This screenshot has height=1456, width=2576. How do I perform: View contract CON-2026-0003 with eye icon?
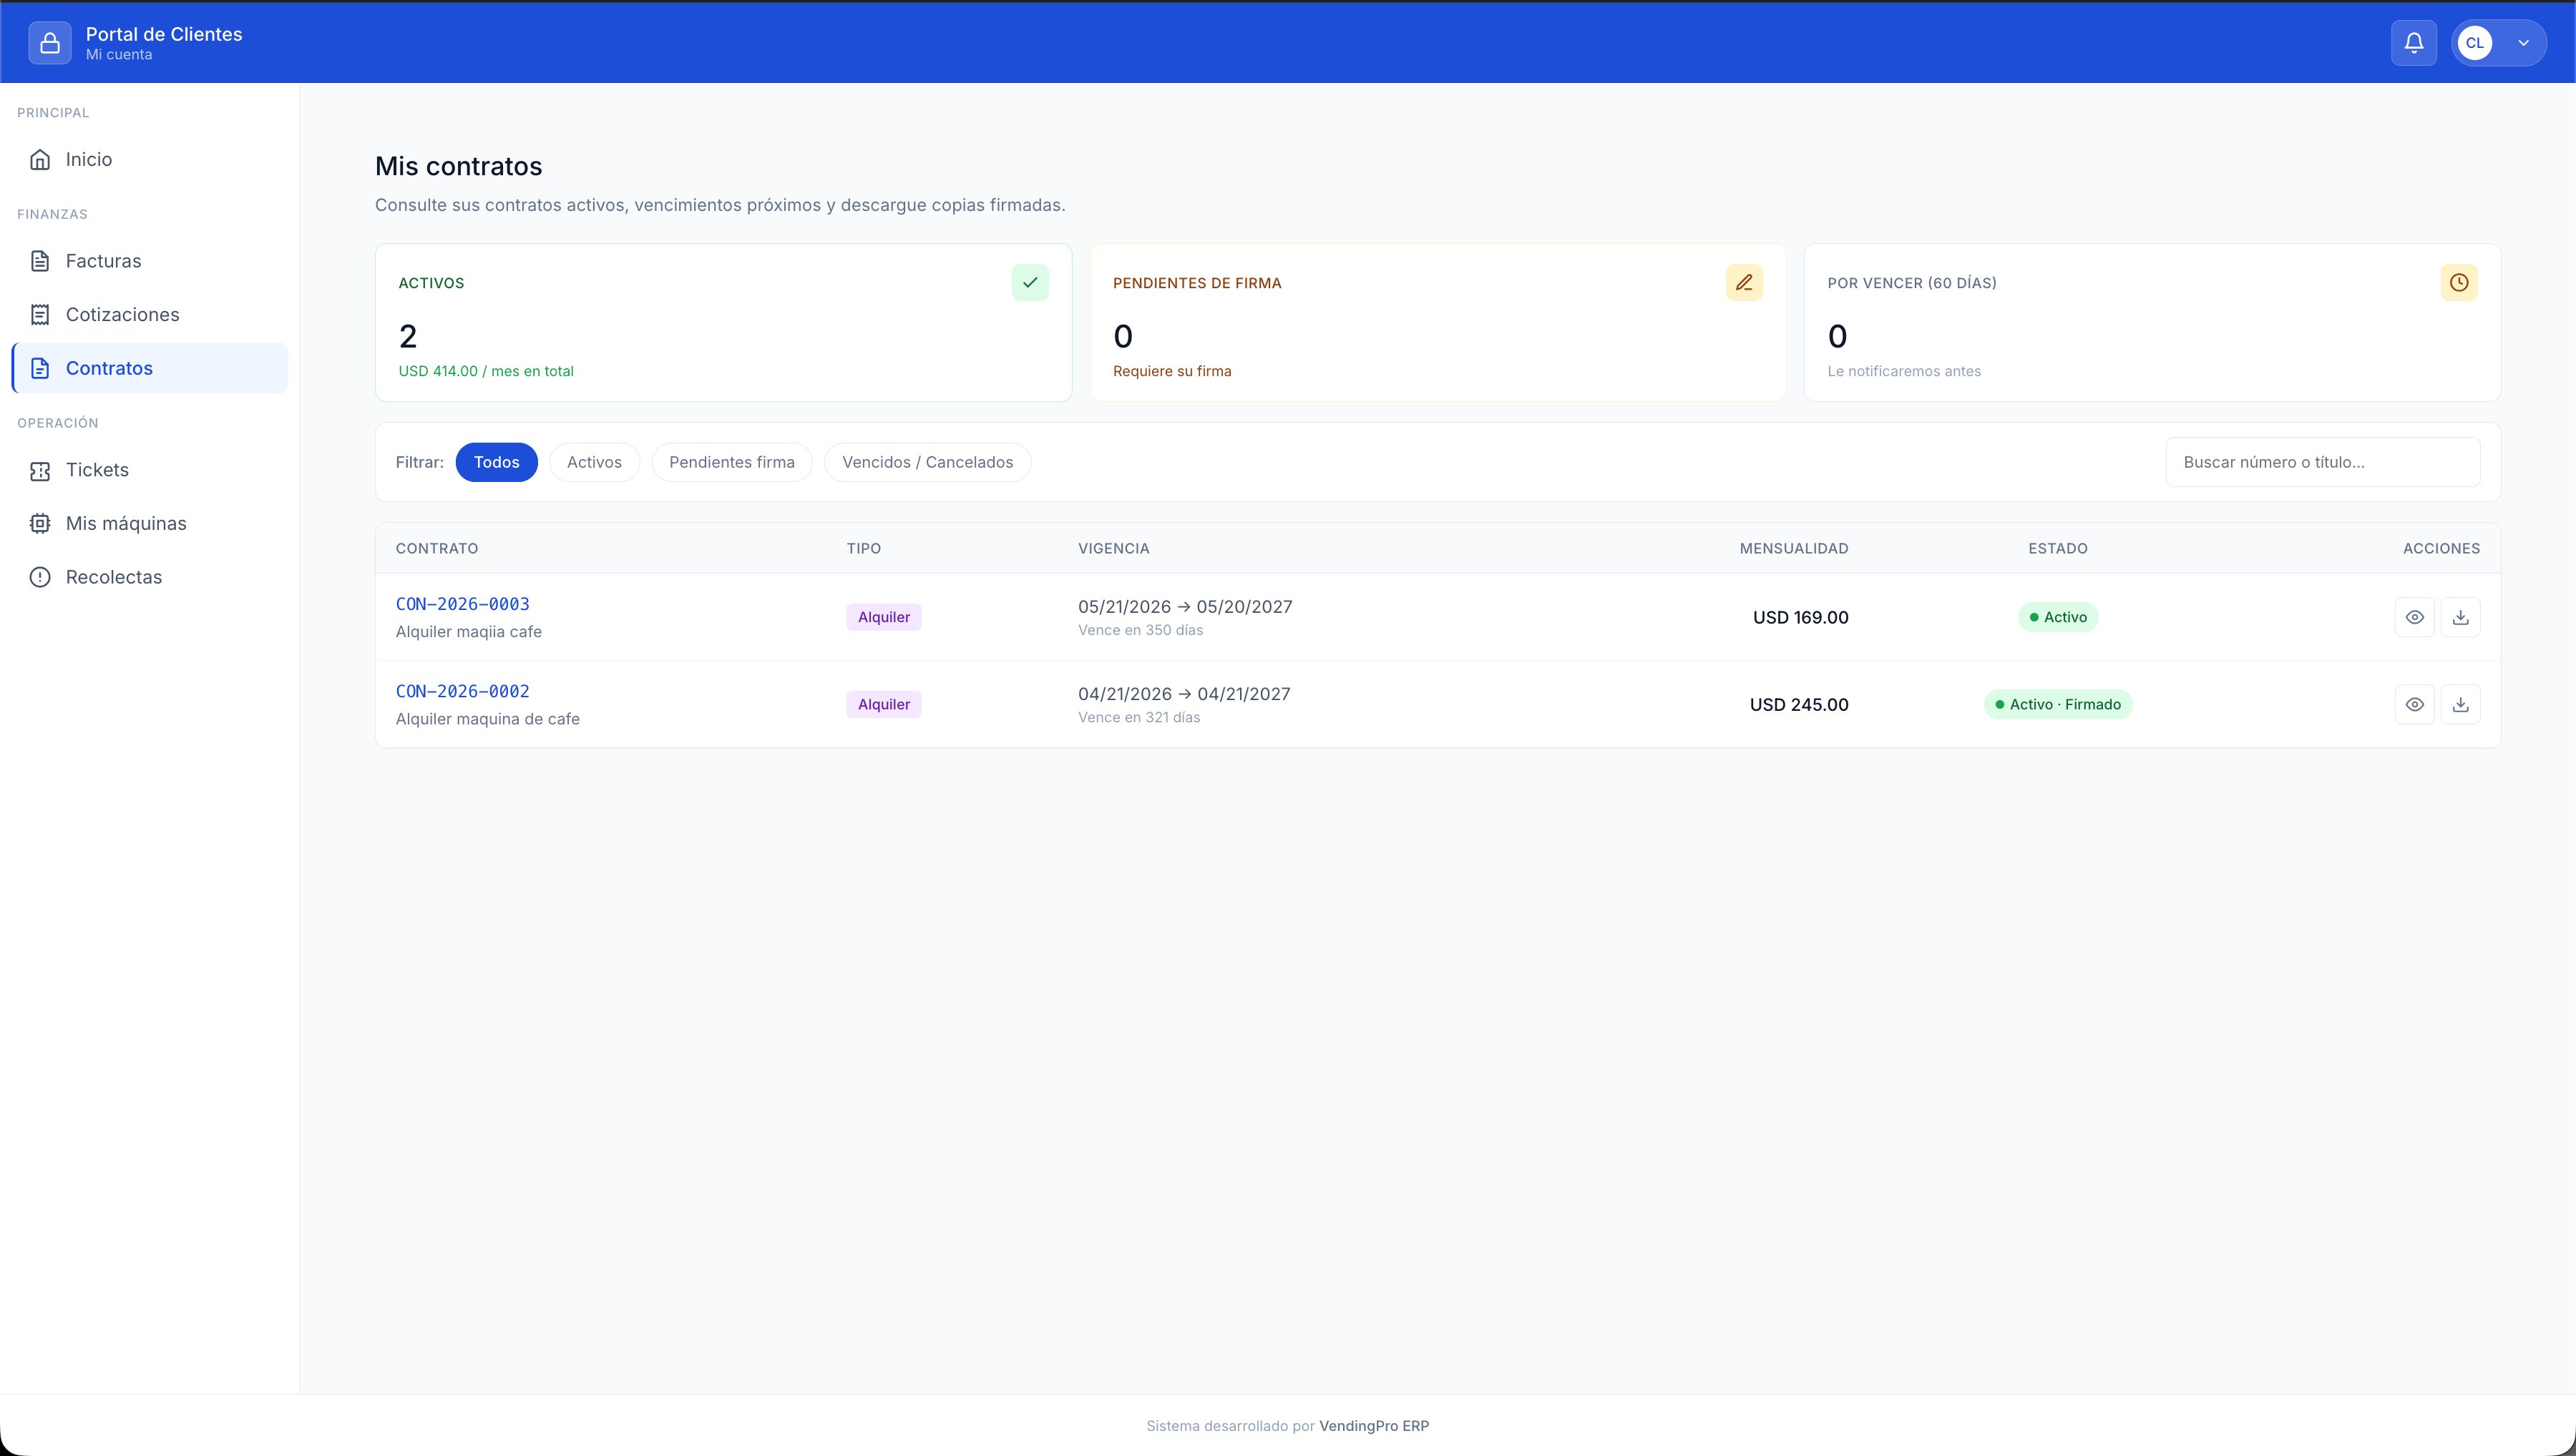click(x=2414, y=617)
